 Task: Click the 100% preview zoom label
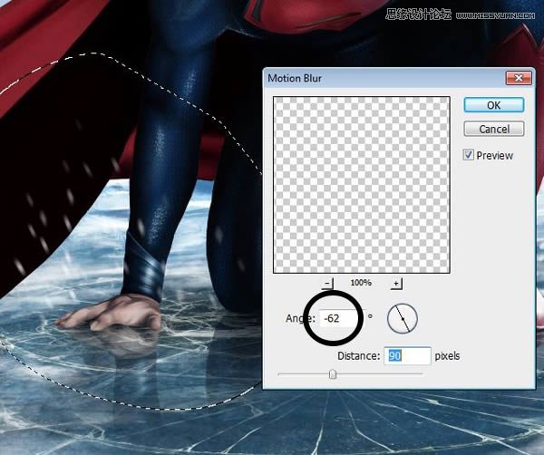pyautogui.click(x=361, y=283)
